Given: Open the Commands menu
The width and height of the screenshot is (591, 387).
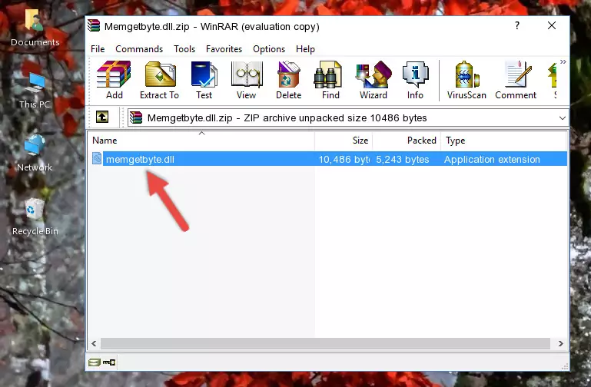Looking at the screenshot, I should [x=139, y=49].
